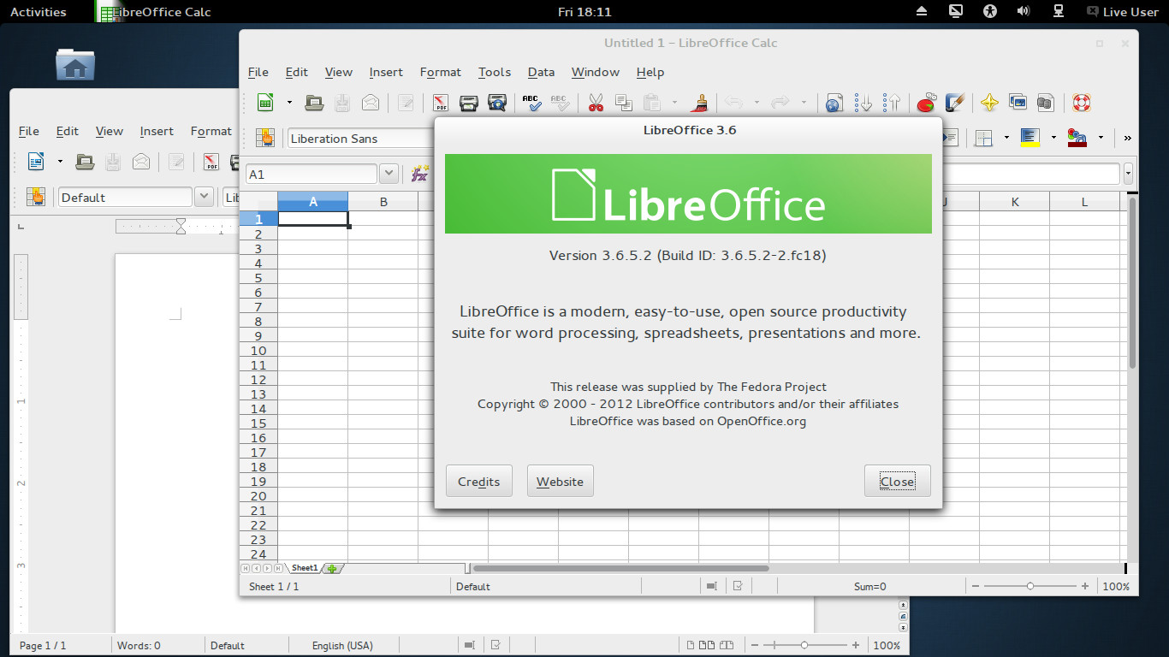Toggle AutoSpellcheck icon in Calc toolbar
This screenshot has width=1169, height=657.
pos(560,103)
